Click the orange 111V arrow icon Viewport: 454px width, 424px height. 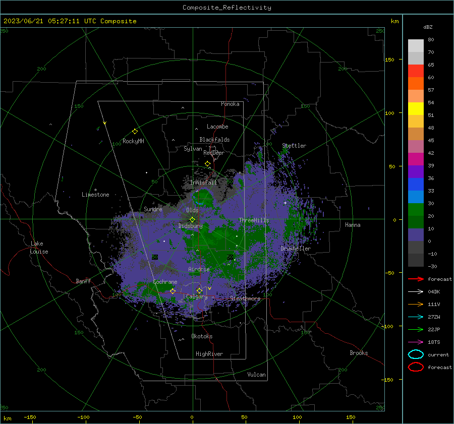coord(416,304)
